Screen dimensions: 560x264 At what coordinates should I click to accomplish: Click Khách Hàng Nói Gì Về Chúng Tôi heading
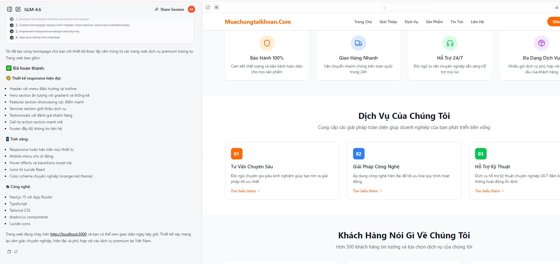404,235
